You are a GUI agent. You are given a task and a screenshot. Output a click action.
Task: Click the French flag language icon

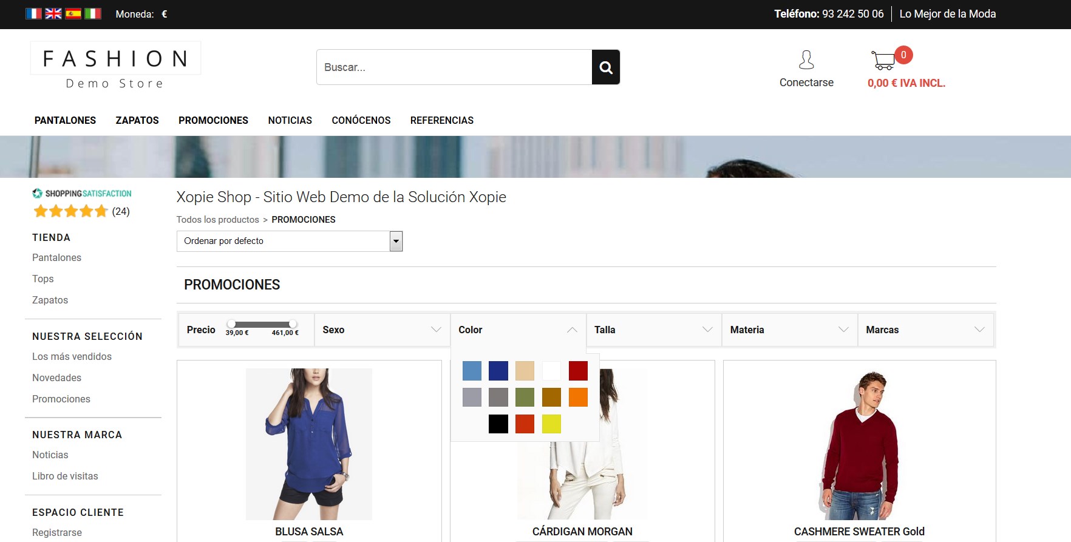pyautogui.click(x=33, y=13)
